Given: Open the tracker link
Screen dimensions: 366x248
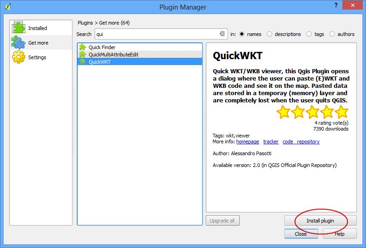Looking at the screenshot, I should point(271,142).
